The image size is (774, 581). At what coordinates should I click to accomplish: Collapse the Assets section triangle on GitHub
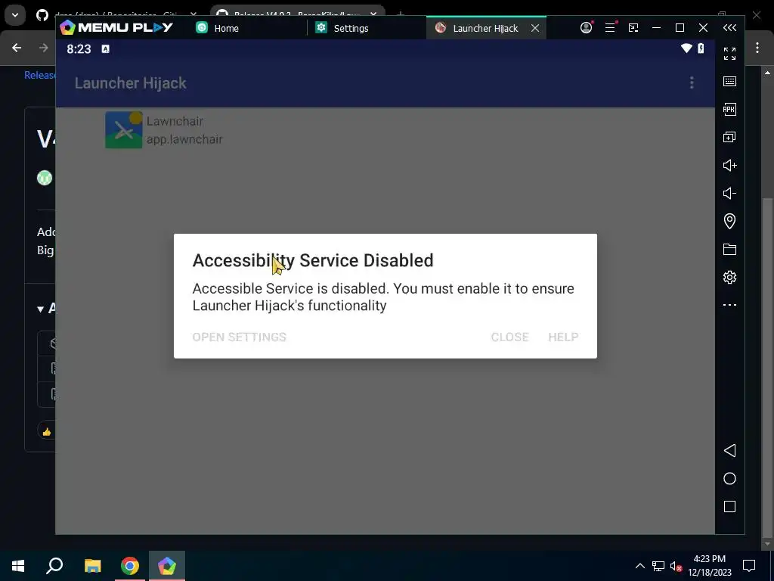pyautogui.click(x=40, y=309)
